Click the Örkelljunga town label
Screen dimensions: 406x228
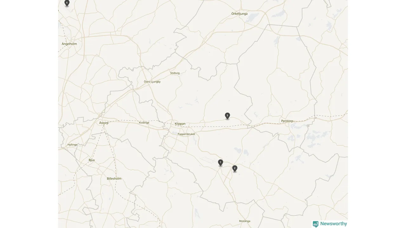point(239,14)
